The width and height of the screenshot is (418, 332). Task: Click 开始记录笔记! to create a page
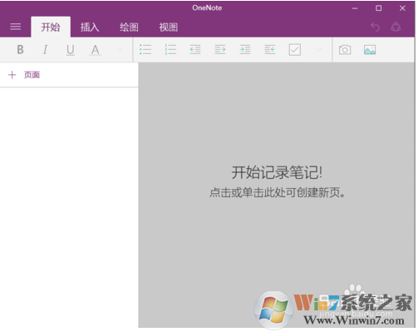point(277,172)
